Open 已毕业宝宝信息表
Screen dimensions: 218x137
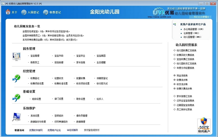(x=185, y=101)
